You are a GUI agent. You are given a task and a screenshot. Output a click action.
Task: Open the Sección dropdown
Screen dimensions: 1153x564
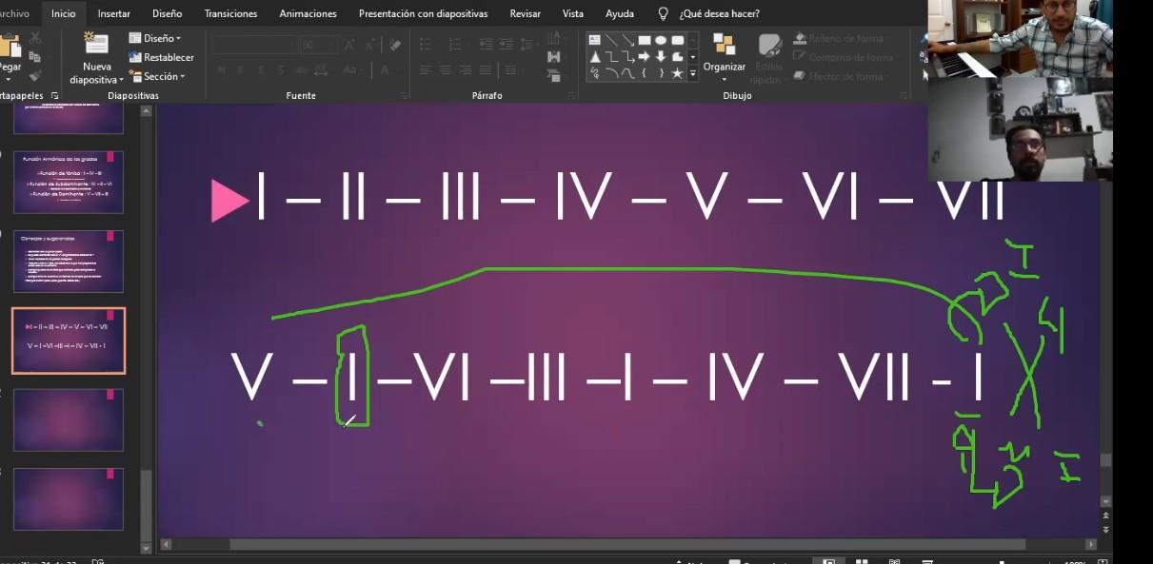click(157, 76)
